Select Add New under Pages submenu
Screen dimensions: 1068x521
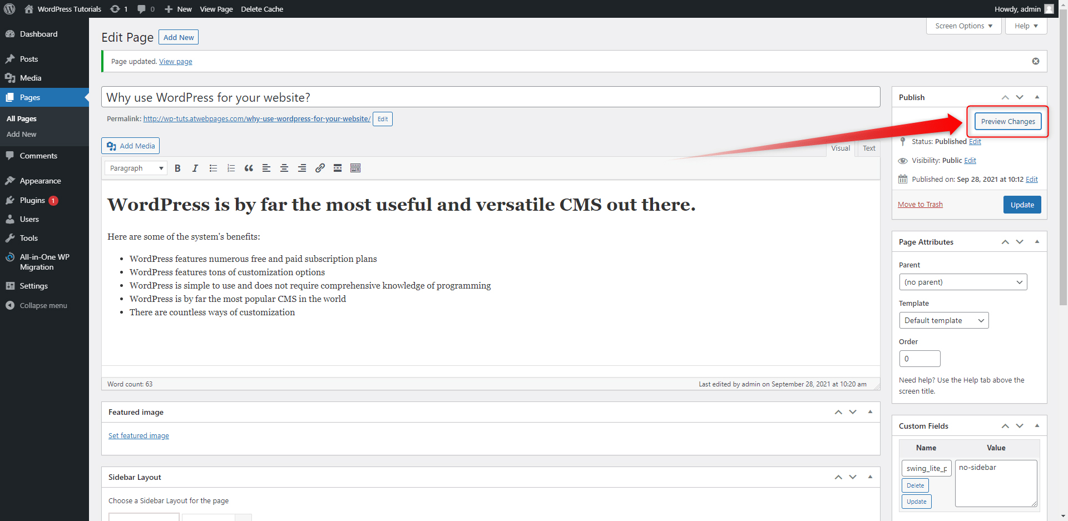(22, 134)
